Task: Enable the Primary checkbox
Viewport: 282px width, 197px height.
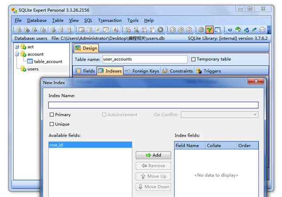Action: 52,114
